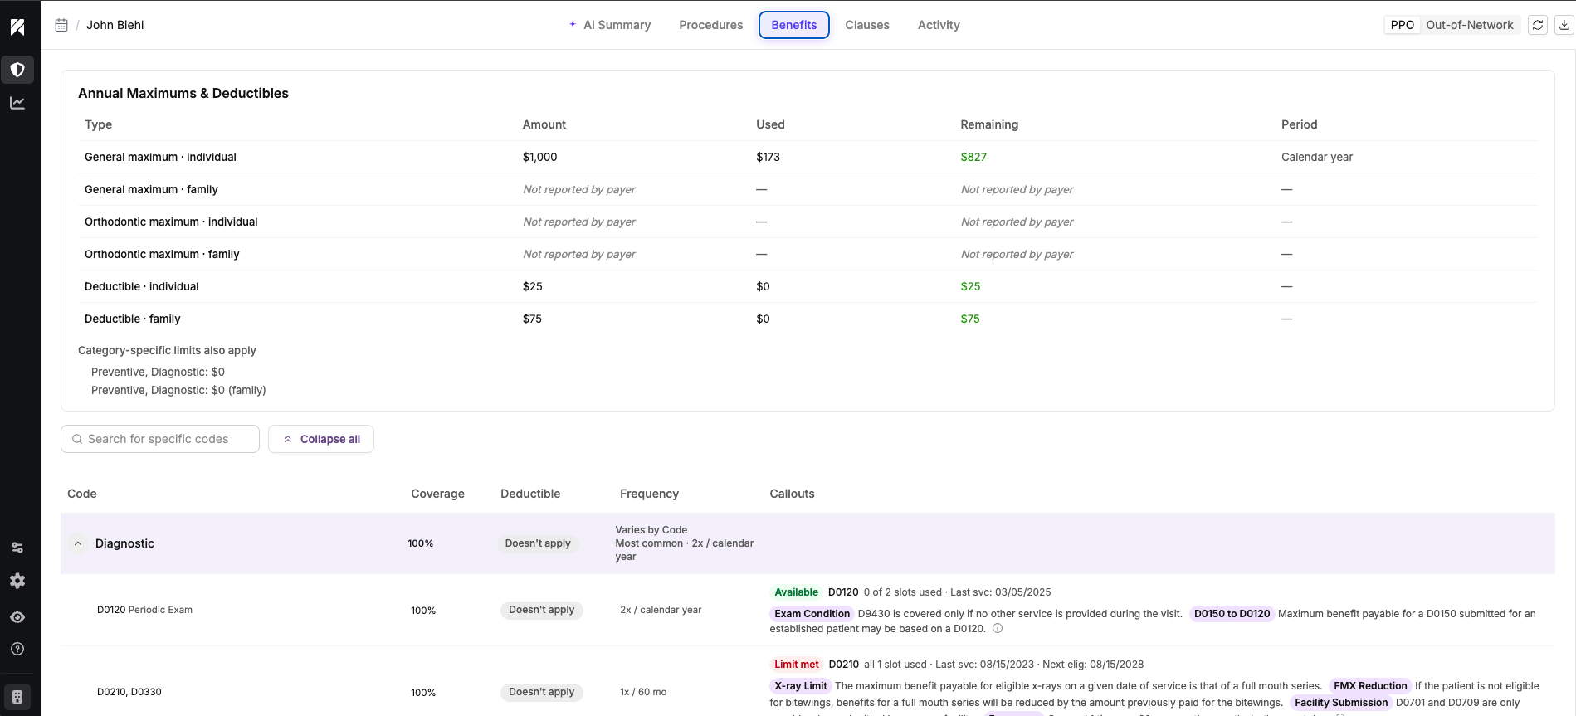The image size is (1576, 716).
Task: Click the Available status badge for D0120
Action: (x=797, y=592)
